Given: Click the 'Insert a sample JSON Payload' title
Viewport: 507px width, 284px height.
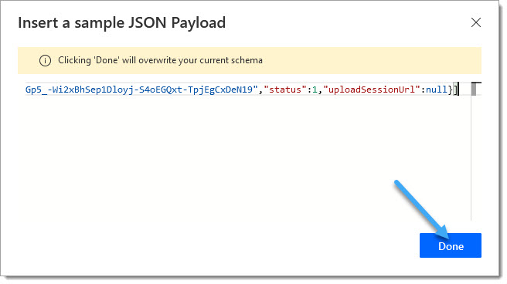Looking at the screenshot, I should pyautogui.click(x=122, y=23).
